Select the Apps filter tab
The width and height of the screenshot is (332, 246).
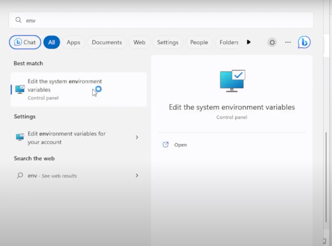click(73, 42)
